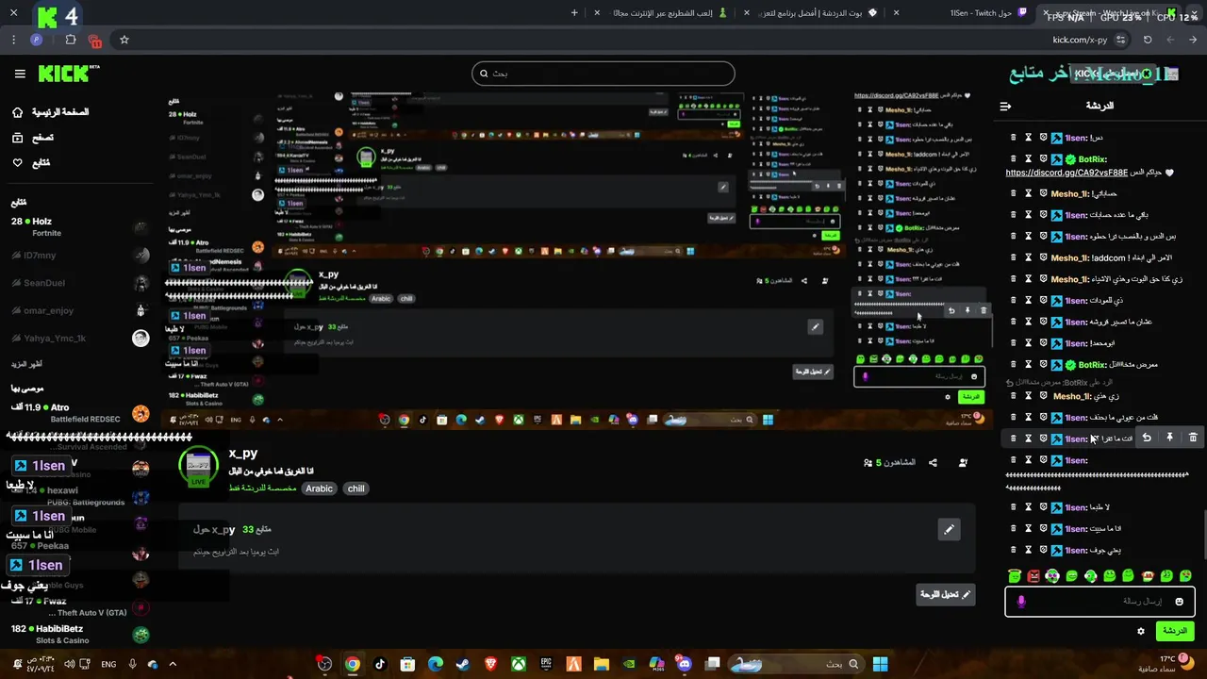This screenshot has width=1207, height=679.
Task: Open TikTok from the taskbar
Action: point(380,664)
